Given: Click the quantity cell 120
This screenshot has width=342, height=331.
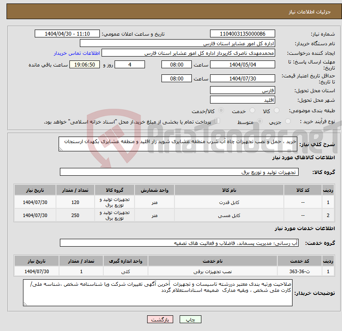Looking at the screenshot, I should 75,202.
